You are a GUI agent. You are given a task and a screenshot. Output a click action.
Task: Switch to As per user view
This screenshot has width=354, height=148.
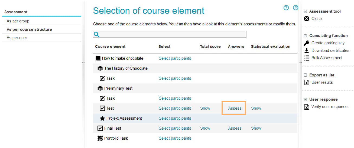[x=17, y=38]
